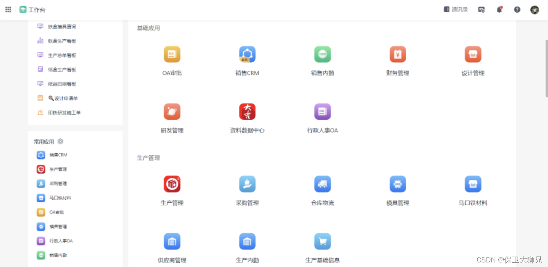Image resolution: width=548 pixels, height=267 pixels.
Task: Open the notification bell
Action: click(499, 10)
